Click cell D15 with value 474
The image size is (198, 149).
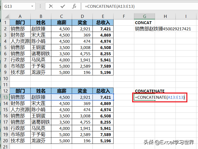(82, 110)
